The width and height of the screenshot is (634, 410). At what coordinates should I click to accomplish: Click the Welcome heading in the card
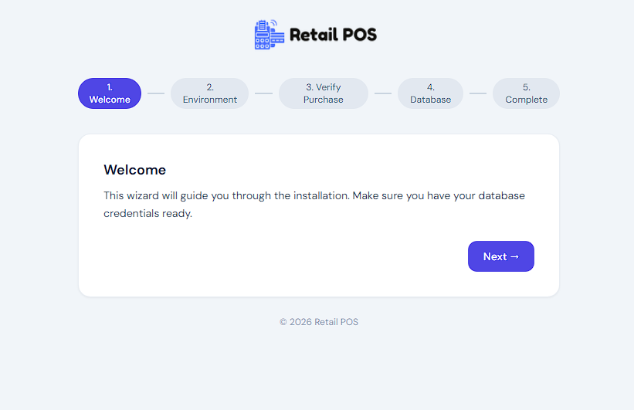point(134,170)
